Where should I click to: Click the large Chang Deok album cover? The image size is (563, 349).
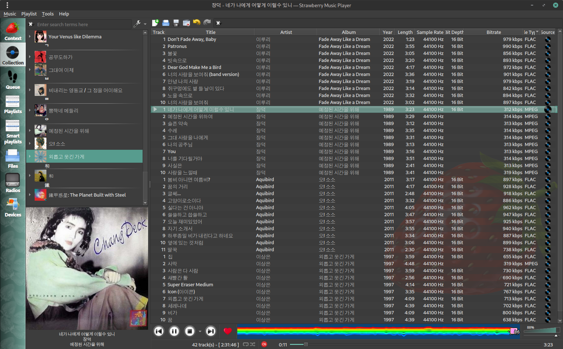pyautogui.click(x=87, y=268)
